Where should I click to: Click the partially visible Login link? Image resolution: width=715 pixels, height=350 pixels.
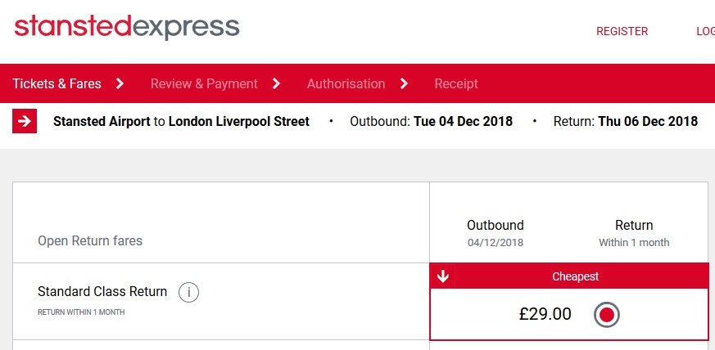coord(705,31)
